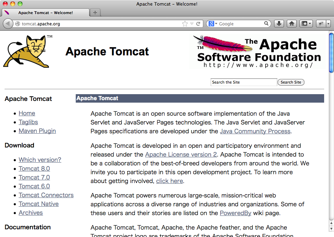Click the Documentation sidebar heading
334x237 pixels.
[x=28, y=227]
